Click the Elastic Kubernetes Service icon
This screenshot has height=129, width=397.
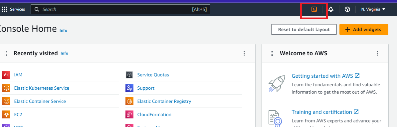(6, 88)
